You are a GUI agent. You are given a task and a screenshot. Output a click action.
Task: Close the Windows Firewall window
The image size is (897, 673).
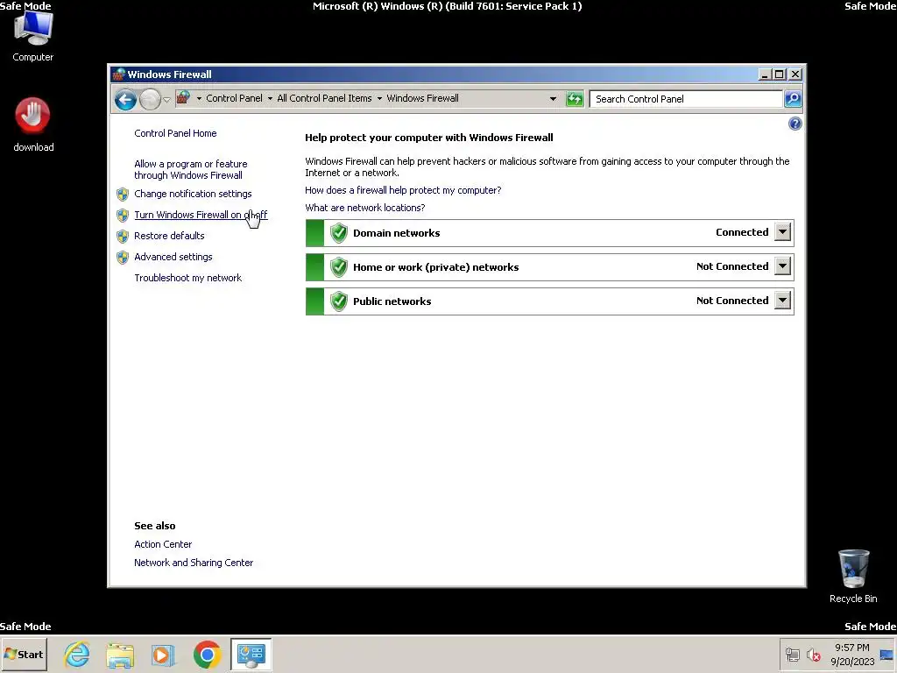tap(795, 74)
